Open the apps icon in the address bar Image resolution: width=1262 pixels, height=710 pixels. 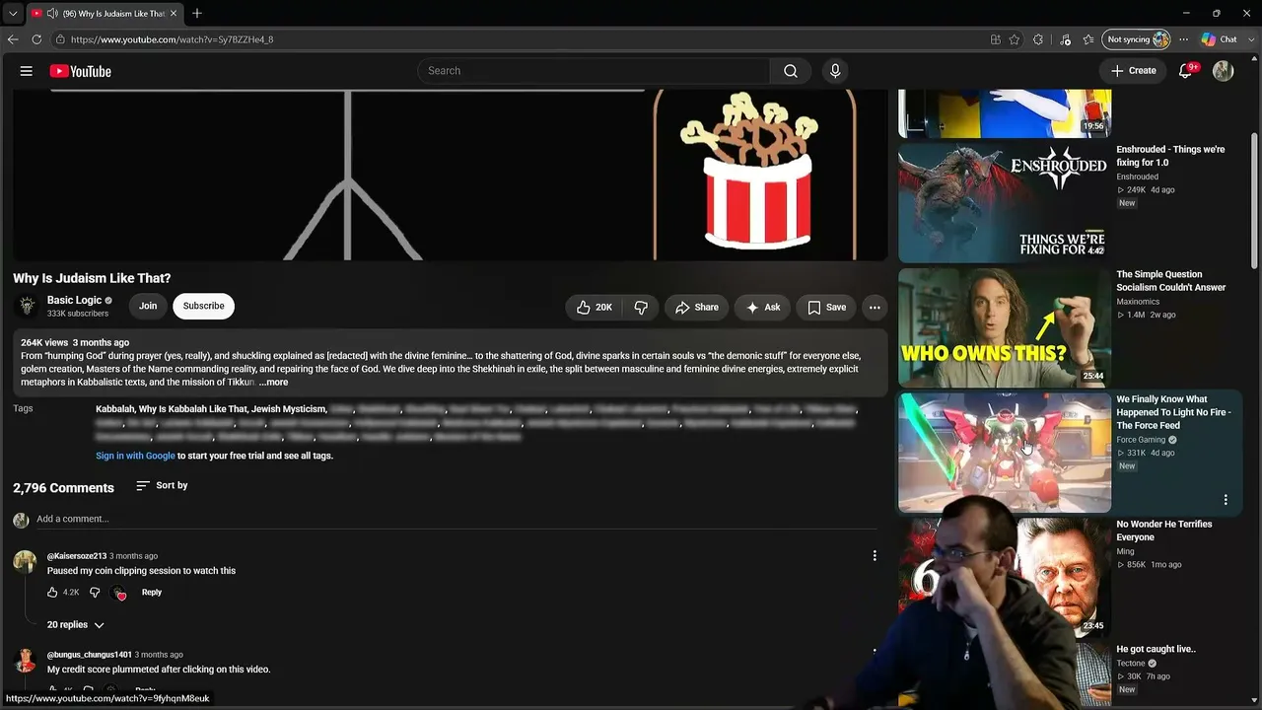(x=995, y=39)
